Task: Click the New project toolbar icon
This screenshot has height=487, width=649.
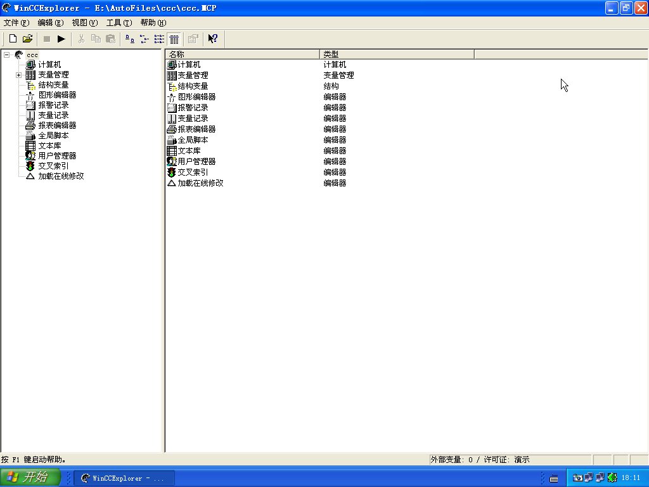Action: point(13,39)
